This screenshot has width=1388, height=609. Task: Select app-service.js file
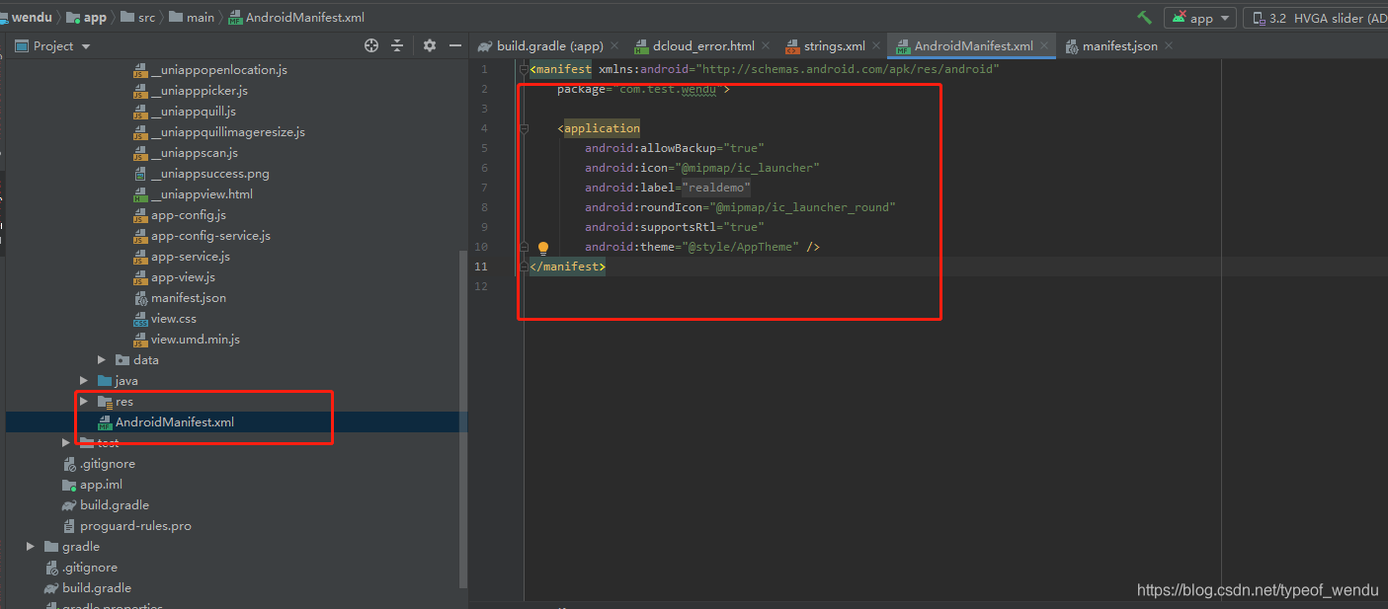point(190,257)
